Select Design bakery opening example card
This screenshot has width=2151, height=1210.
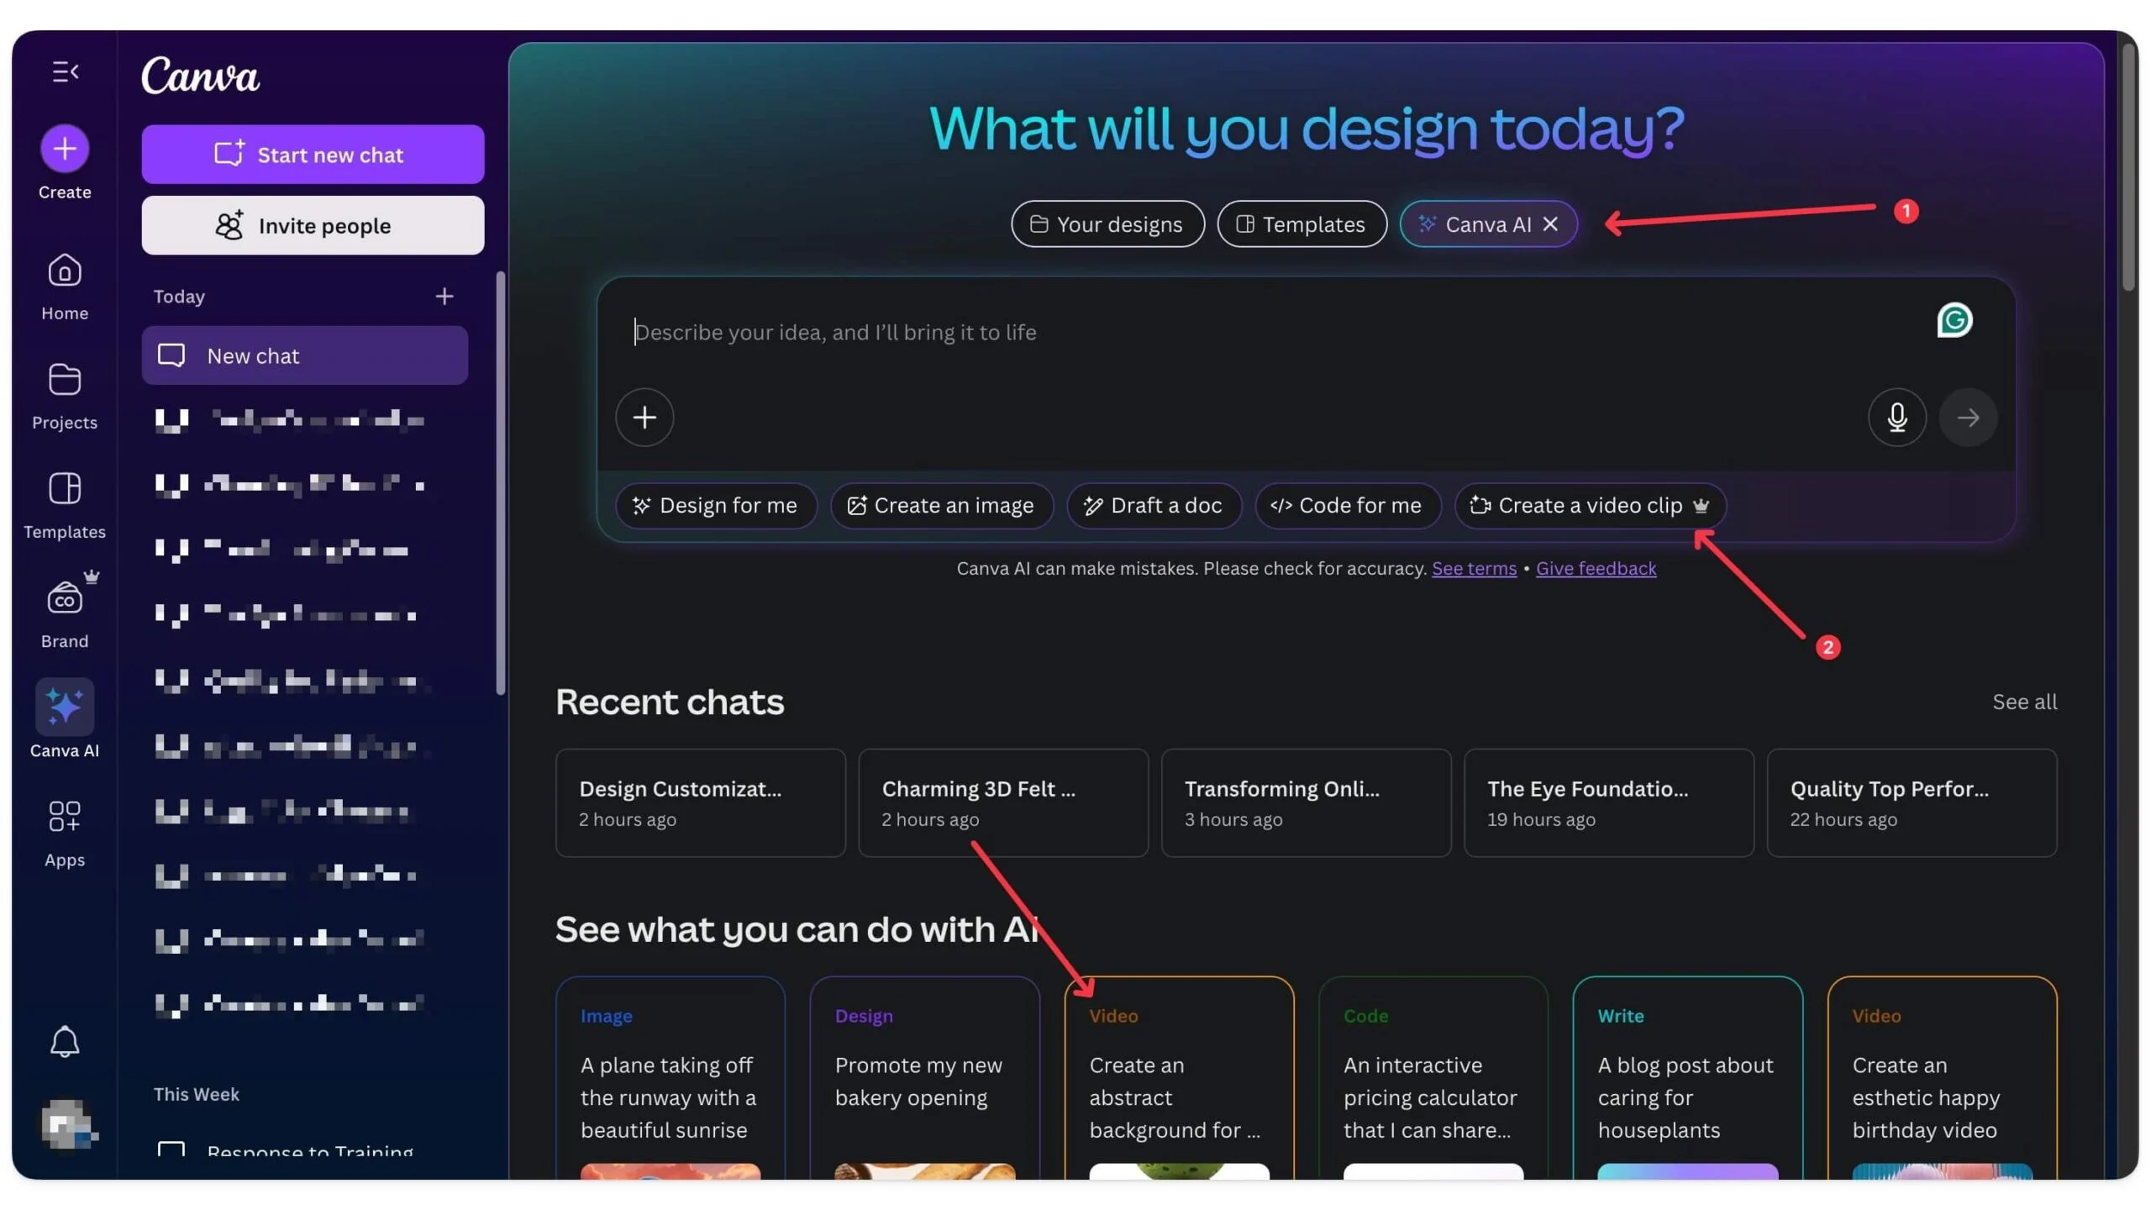(924, 1078)
